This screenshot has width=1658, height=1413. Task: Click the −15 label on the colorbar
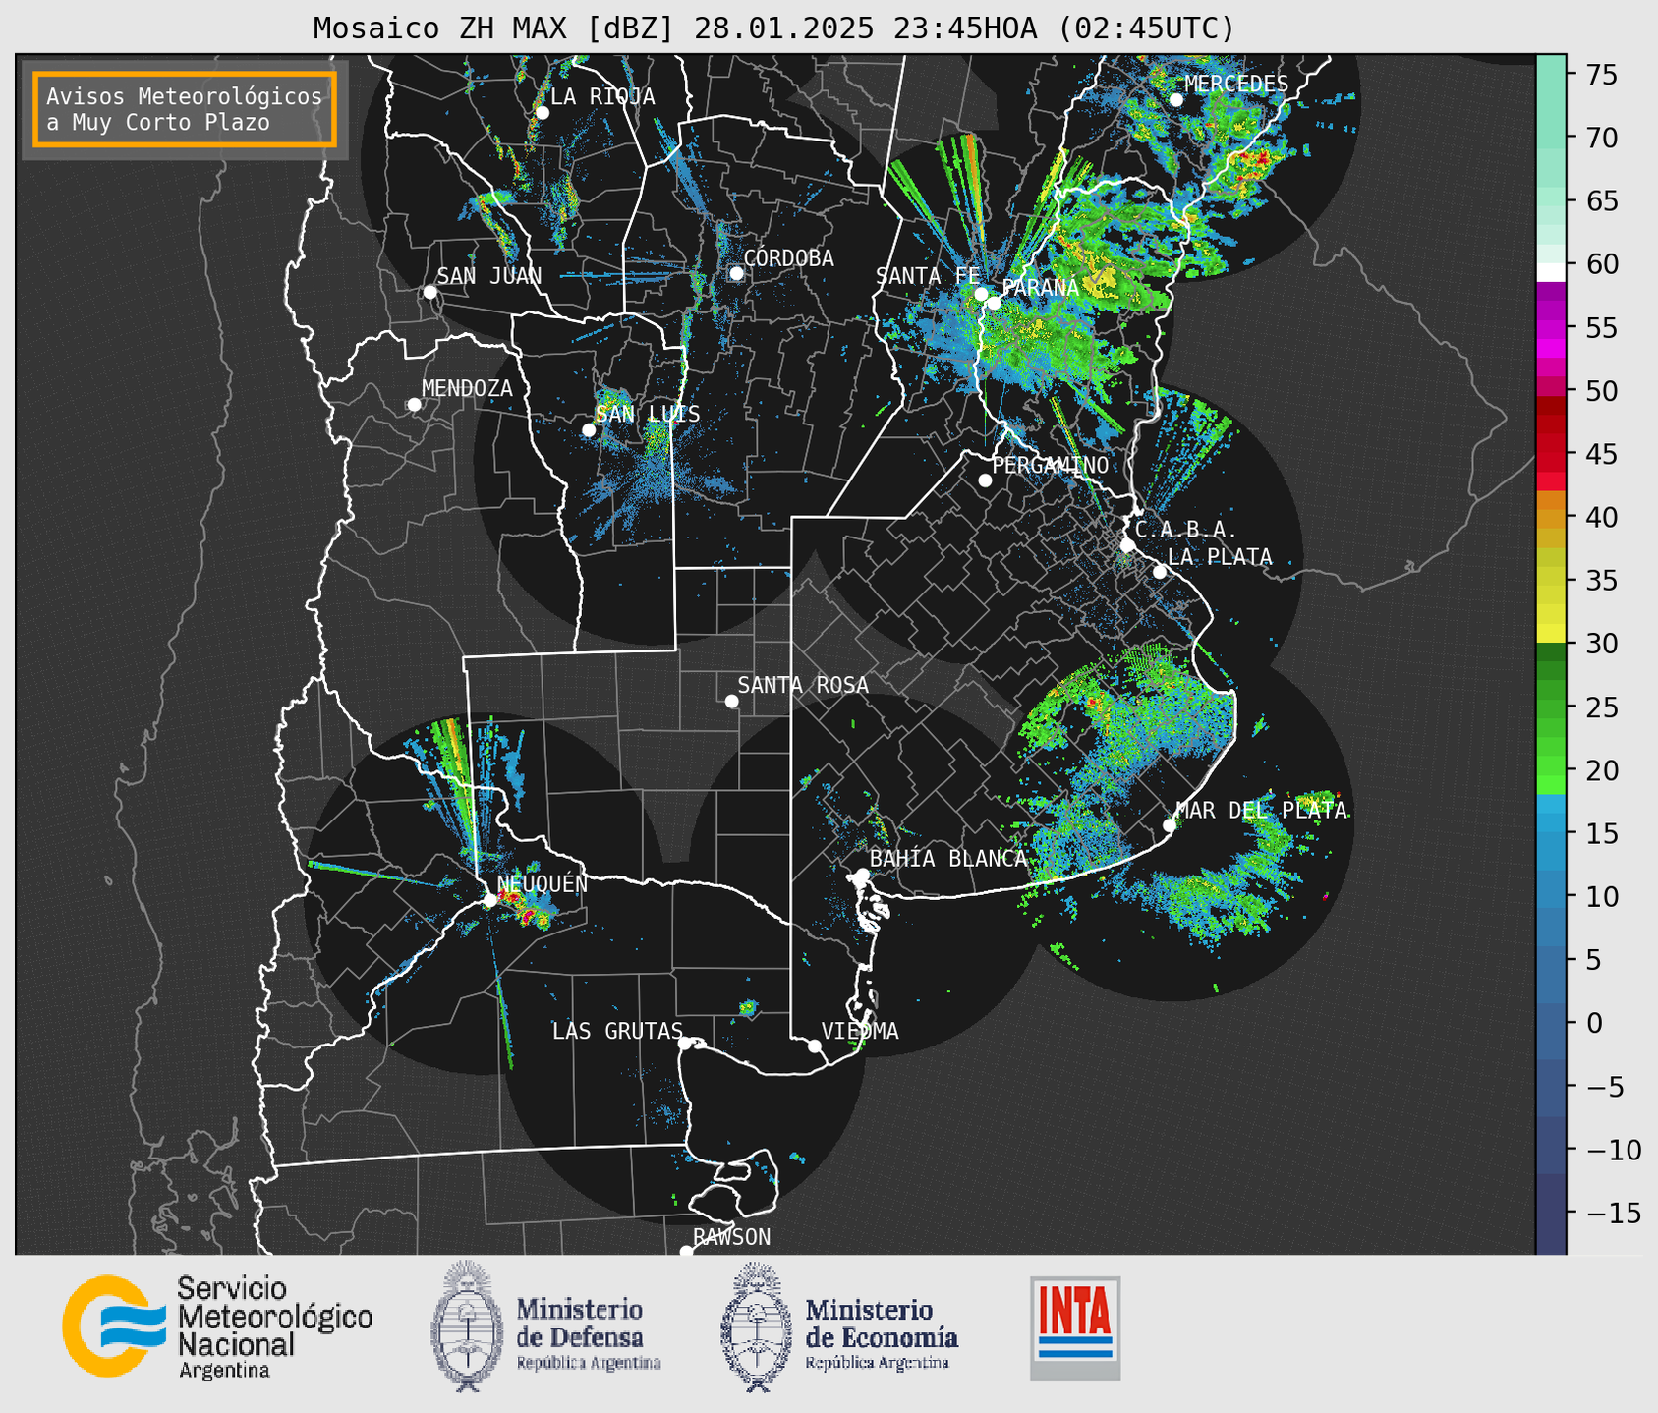pos(1612,1214)
